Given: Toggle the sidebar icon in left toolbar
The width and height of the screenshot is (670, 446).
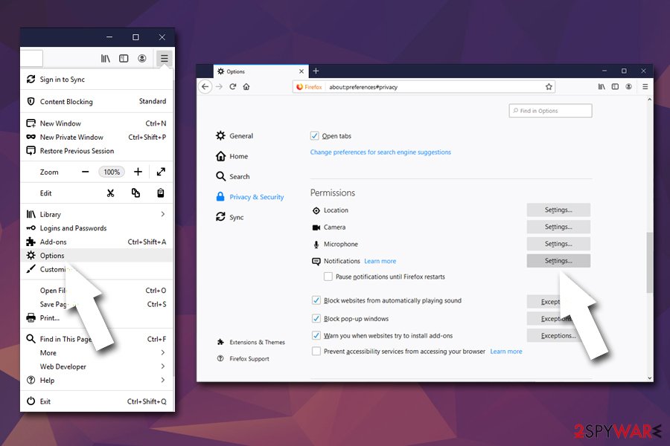Looking at the screenshot, I should pyautogui.click(x=124, y=59).
